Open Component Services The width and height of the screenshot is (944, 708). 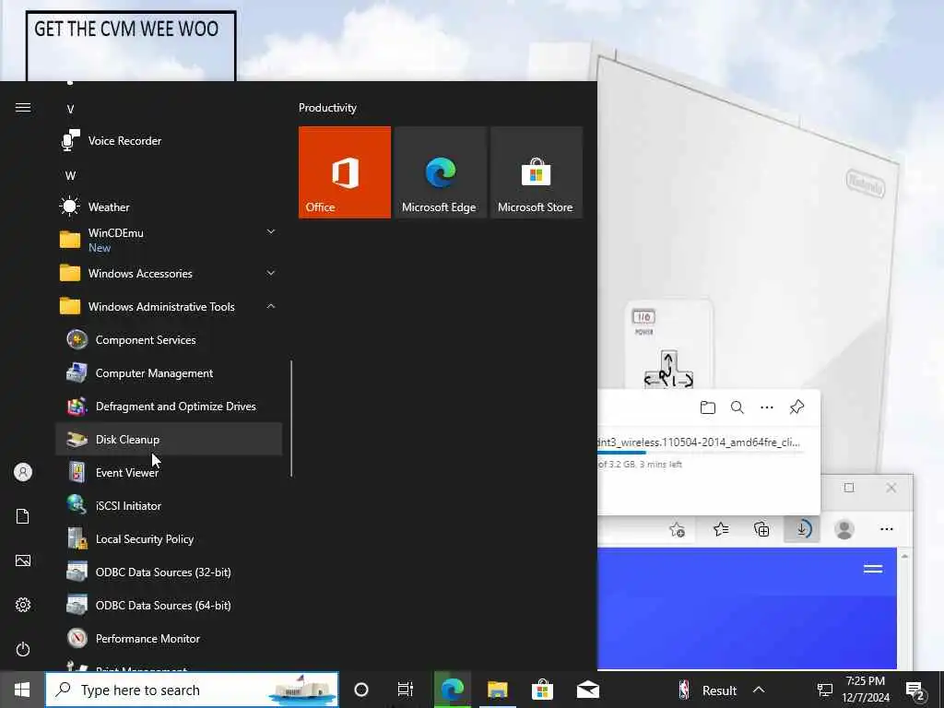[169, 340]
